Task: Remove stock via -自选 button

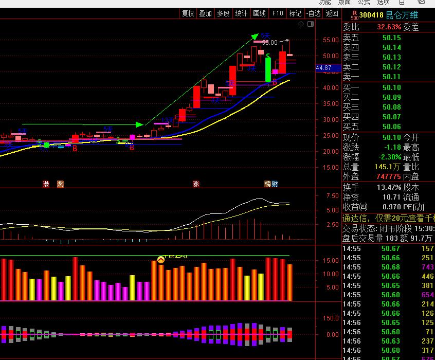Action: (x=314, y=13)
